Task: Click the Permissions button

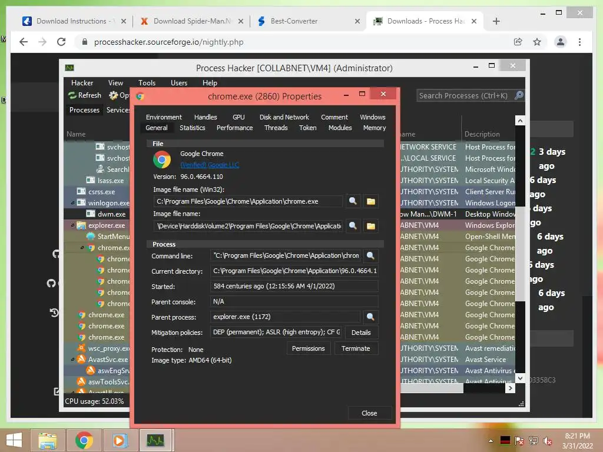Action: pyautogui.click(x=309, y=348)
